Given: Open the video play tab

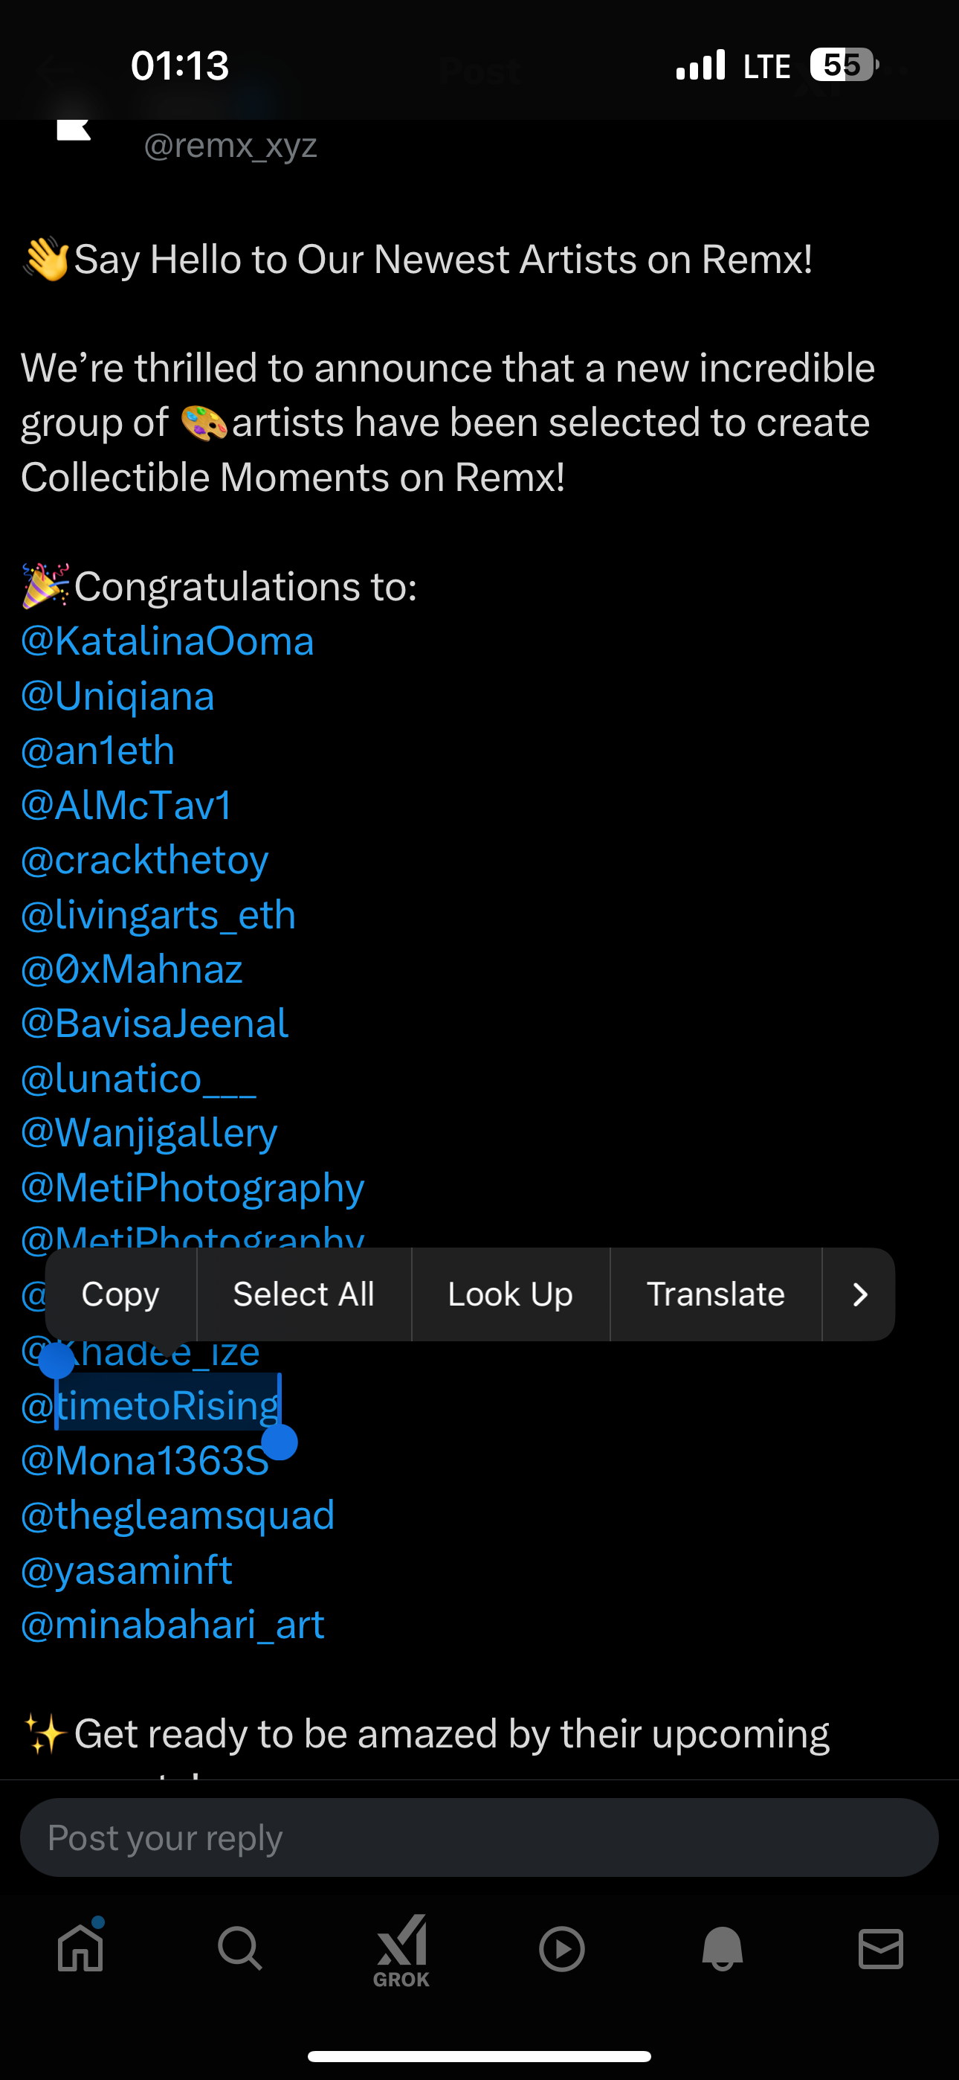Looking at the screenshot, I should pos(562,1948).
